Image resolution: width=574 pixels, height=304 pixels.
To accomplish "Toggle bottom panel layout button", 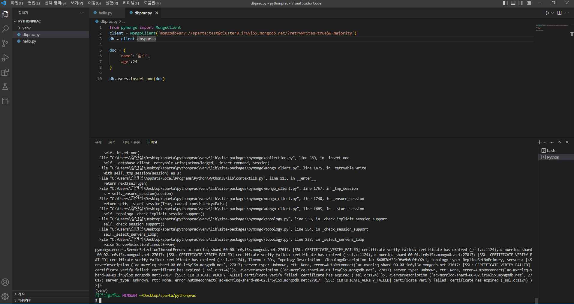I will [513, 3].
